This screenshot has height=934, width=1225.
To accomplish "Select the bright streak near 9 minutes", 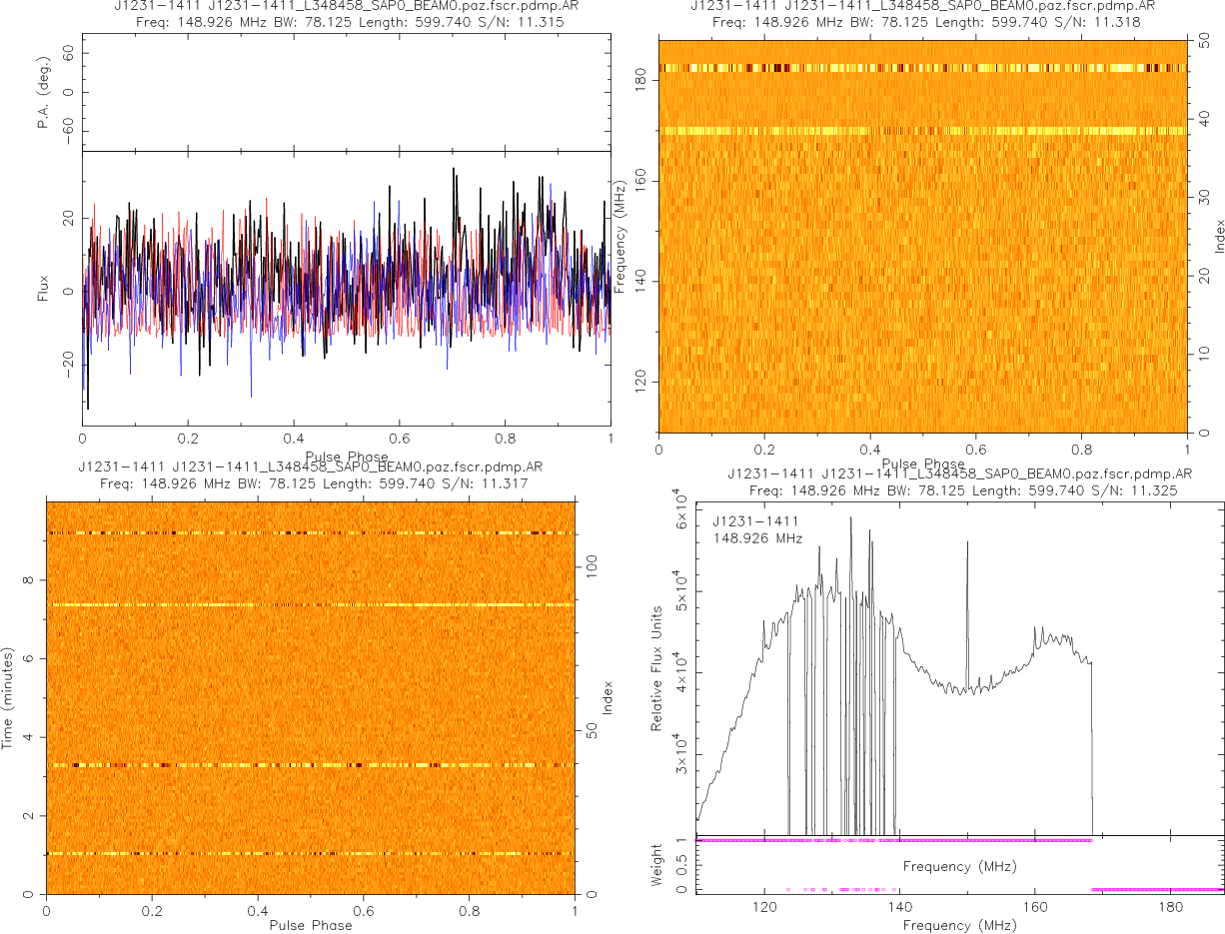I will [310, 533].
